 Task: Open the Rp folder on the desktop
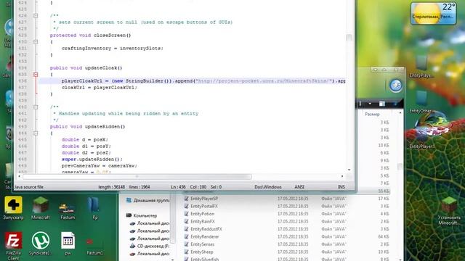[x=94, y=208]
